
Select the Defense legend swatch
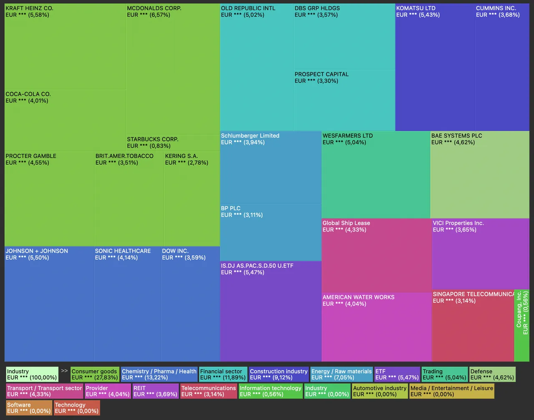point(493,374)
